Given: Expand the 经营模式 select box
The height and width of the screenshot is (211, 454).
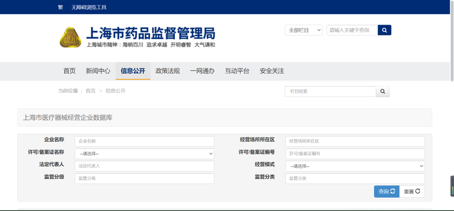Looking at the screenshot, I should [x=355, y=166].
